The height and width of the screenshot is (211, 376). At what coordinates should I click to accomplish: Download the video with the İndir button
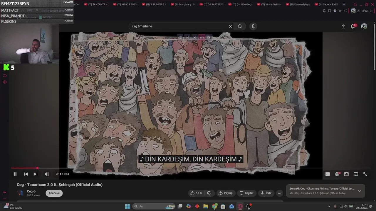click(266, 193)
